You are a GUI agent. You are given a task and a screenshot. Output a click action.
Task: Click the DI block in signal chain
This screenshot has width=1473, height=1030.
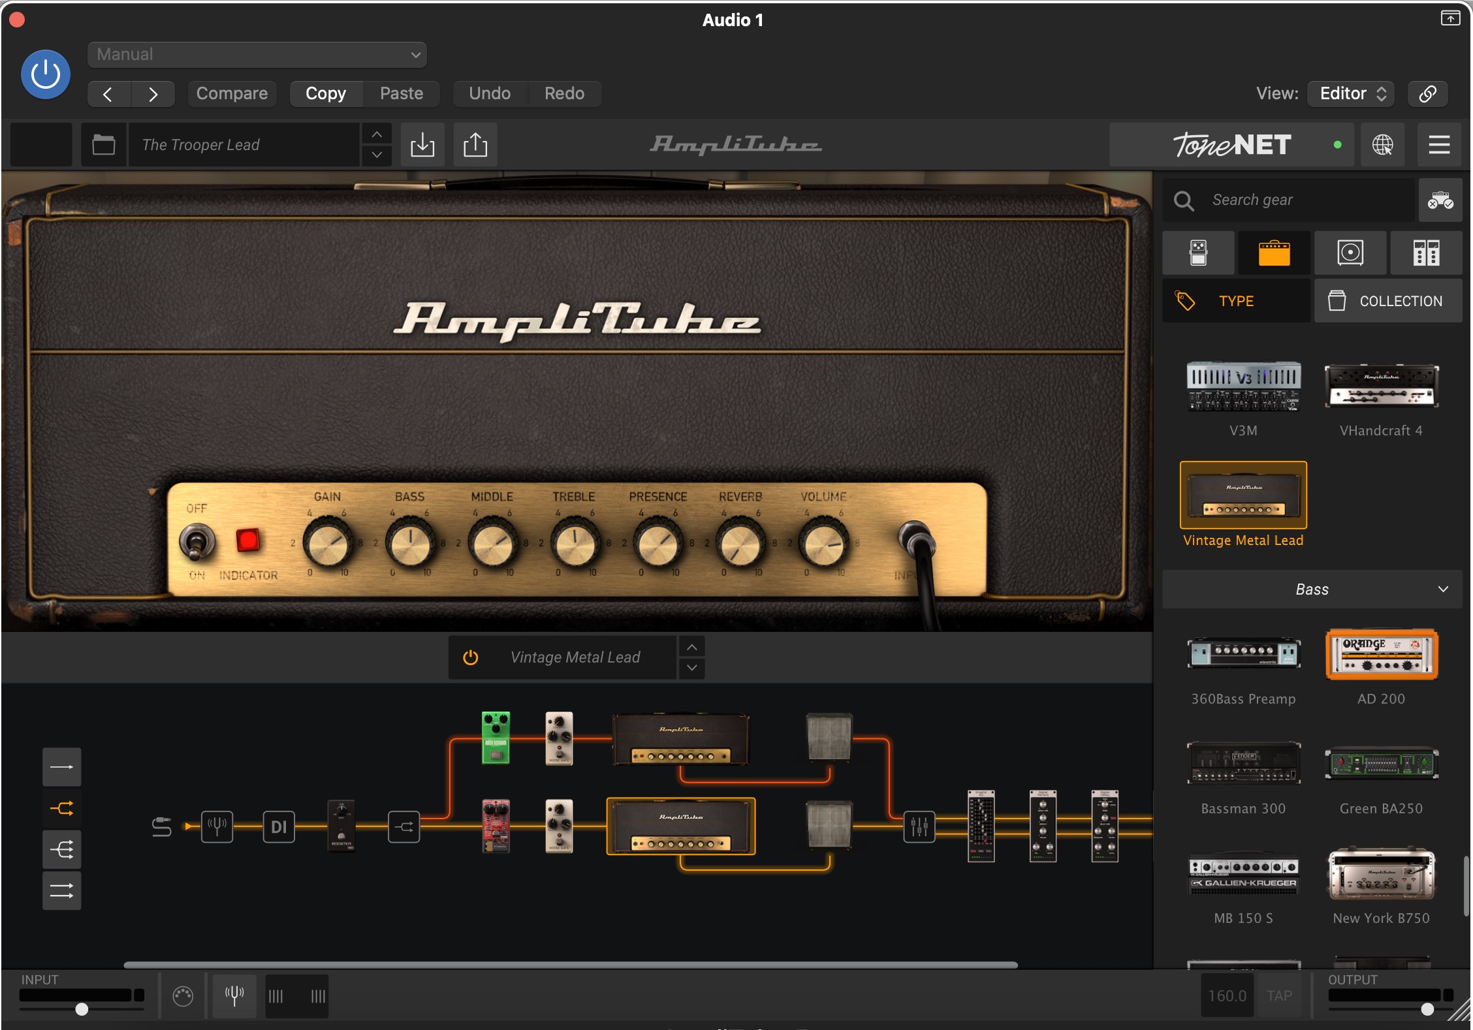click(x=279, y=827)
